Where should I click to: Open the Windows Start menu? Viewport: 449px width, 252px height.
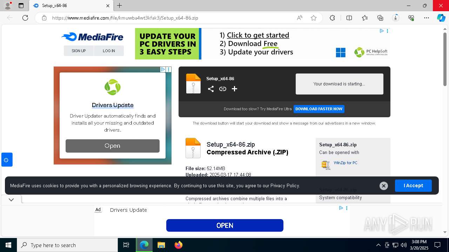point(8,245)
